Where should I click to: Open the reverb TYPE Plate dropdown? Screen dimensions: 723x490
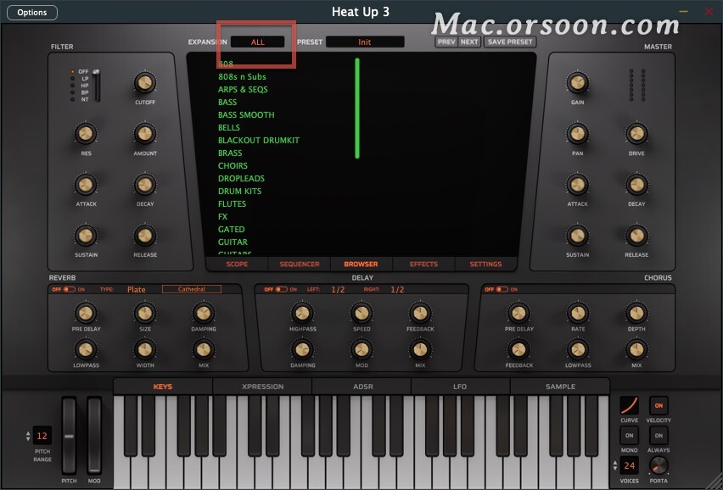[136, 290]
